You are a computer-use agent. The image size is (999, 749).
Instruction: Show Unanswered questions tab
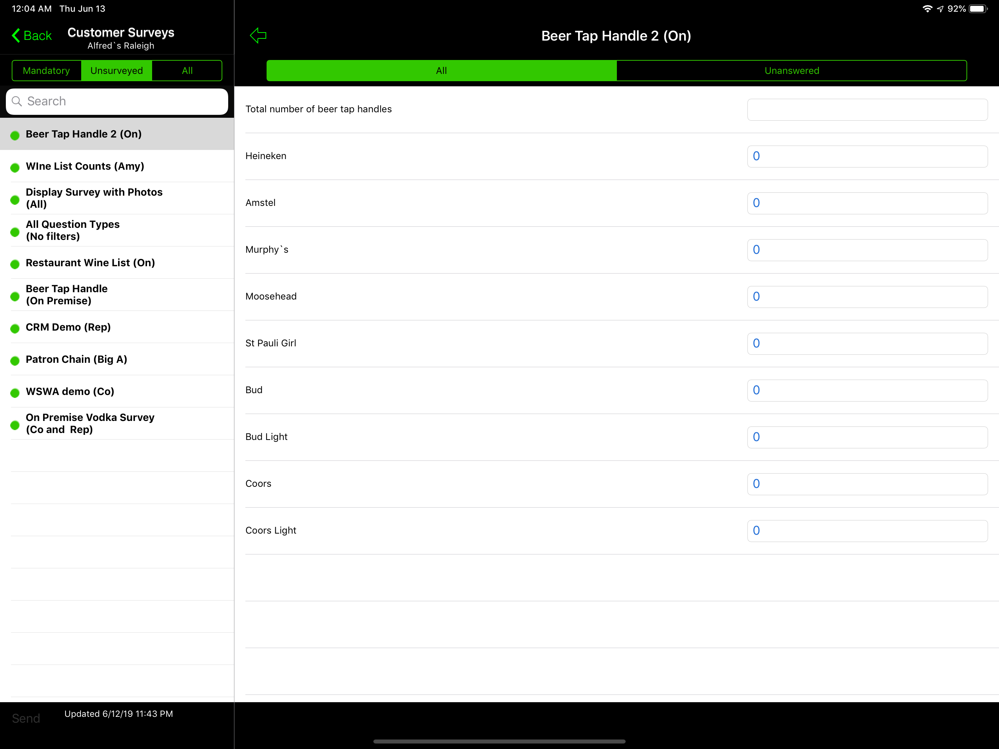pos(792,71)
